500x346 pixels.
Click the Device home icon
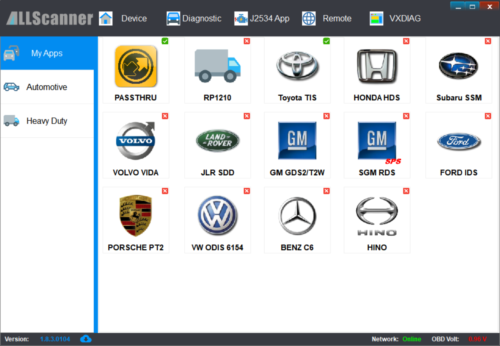pos(106,18)
